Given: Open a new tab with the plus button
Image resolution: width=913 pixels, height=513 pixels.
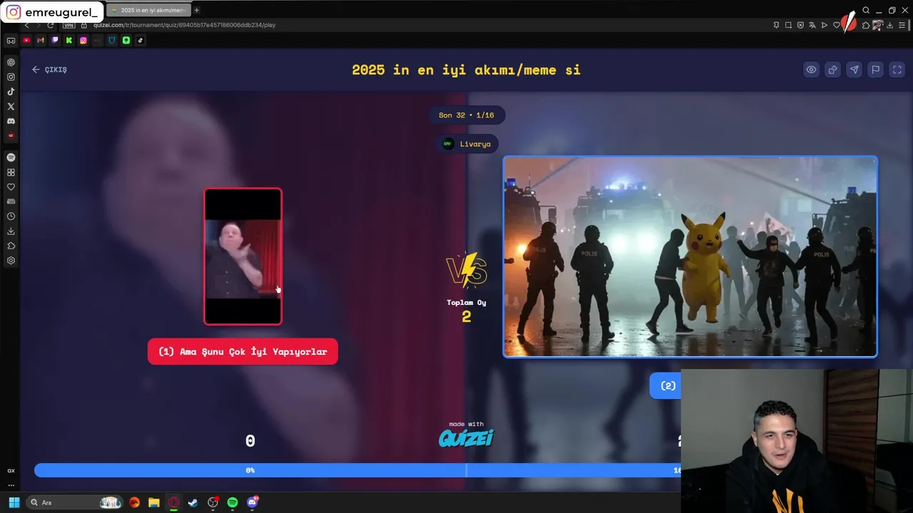Looking at the screenshot, I should coord(196,10).
